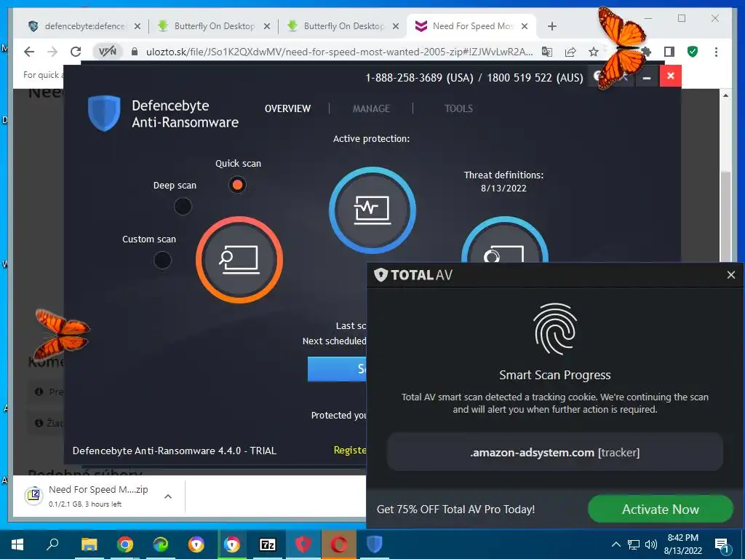Open Windows taskbar search

(52, 544)
